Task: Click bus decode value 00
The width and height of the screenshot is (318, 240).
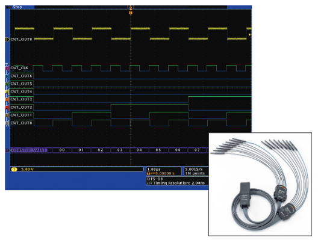Action: point(62,150)
